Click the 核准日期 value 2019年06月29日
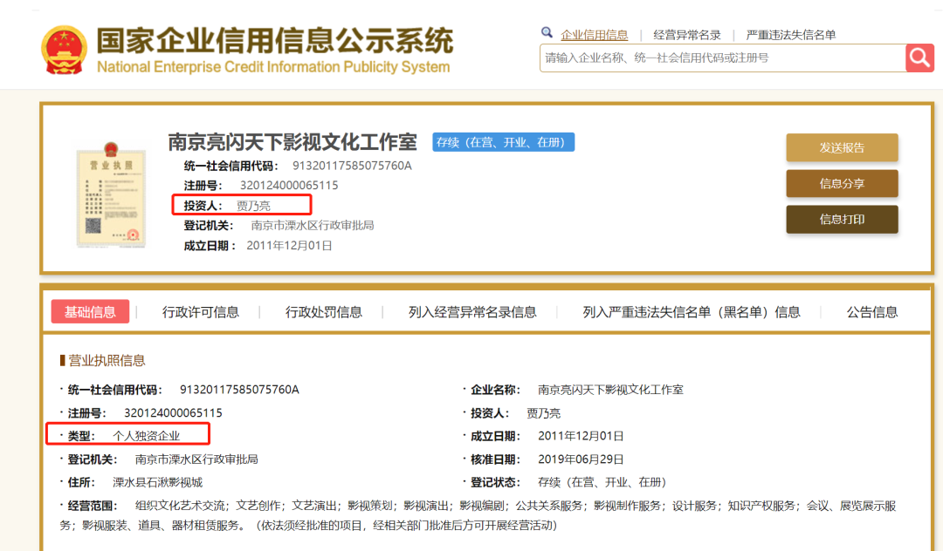The image size is (943, 551). click(x=581, y=459)
